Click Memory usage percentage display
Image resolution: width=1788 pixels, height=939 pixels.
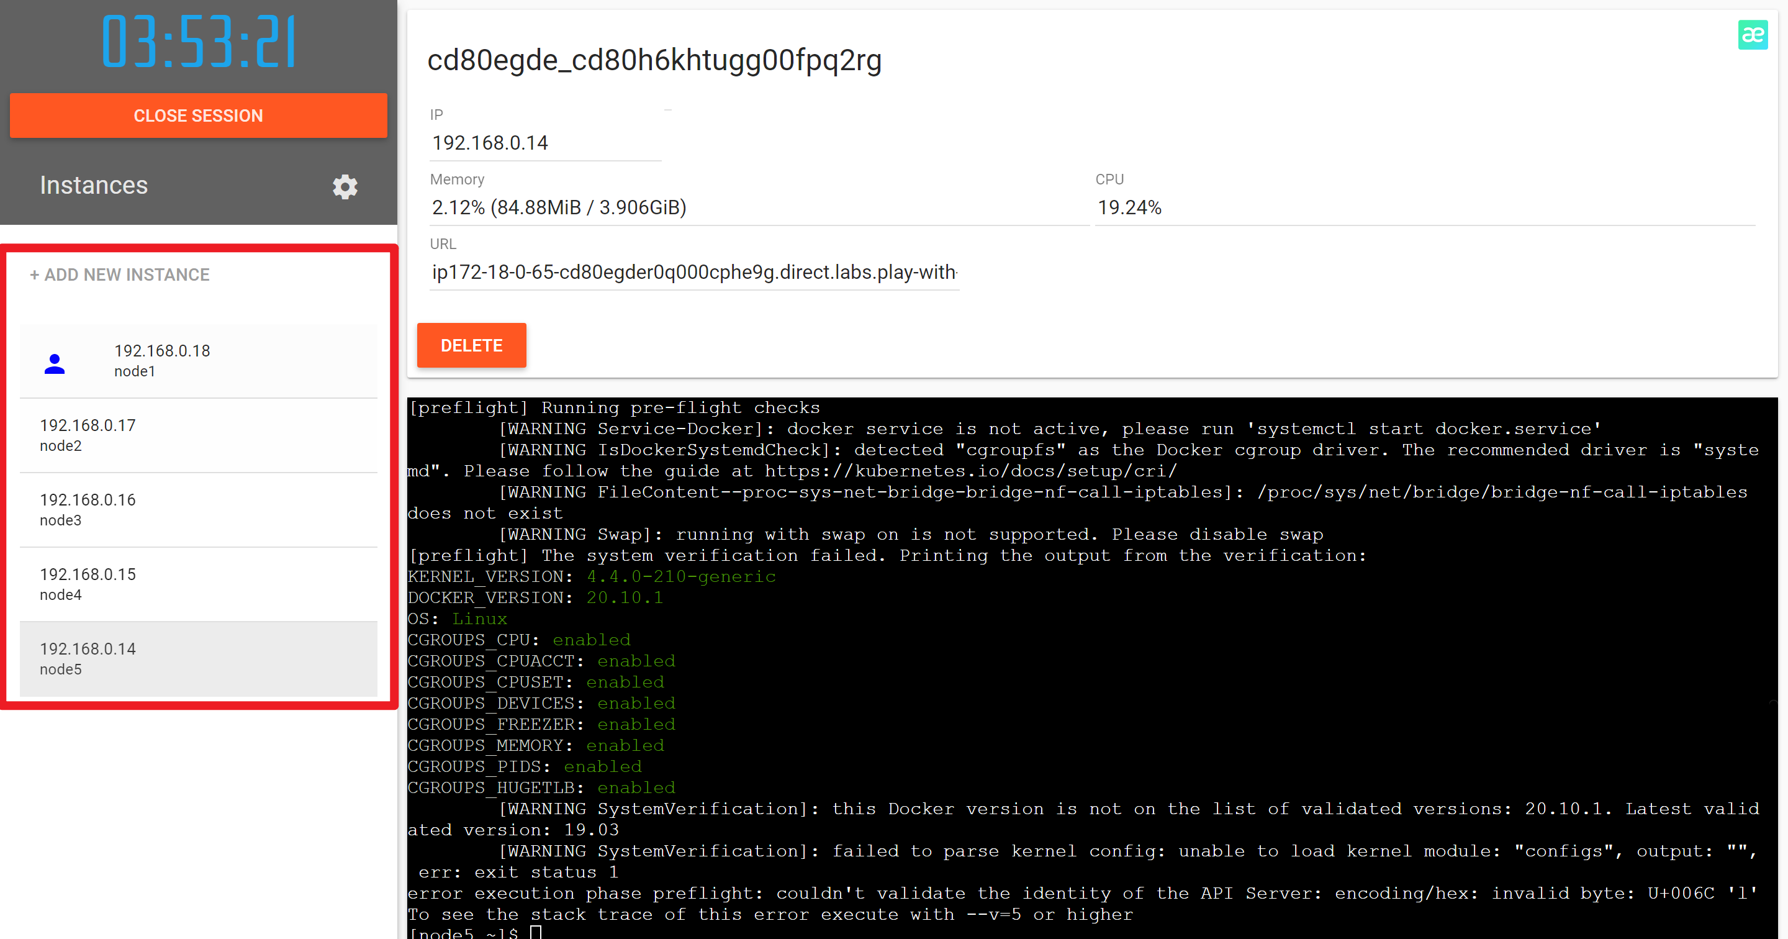pyautogui.click(x=561, y=207)
